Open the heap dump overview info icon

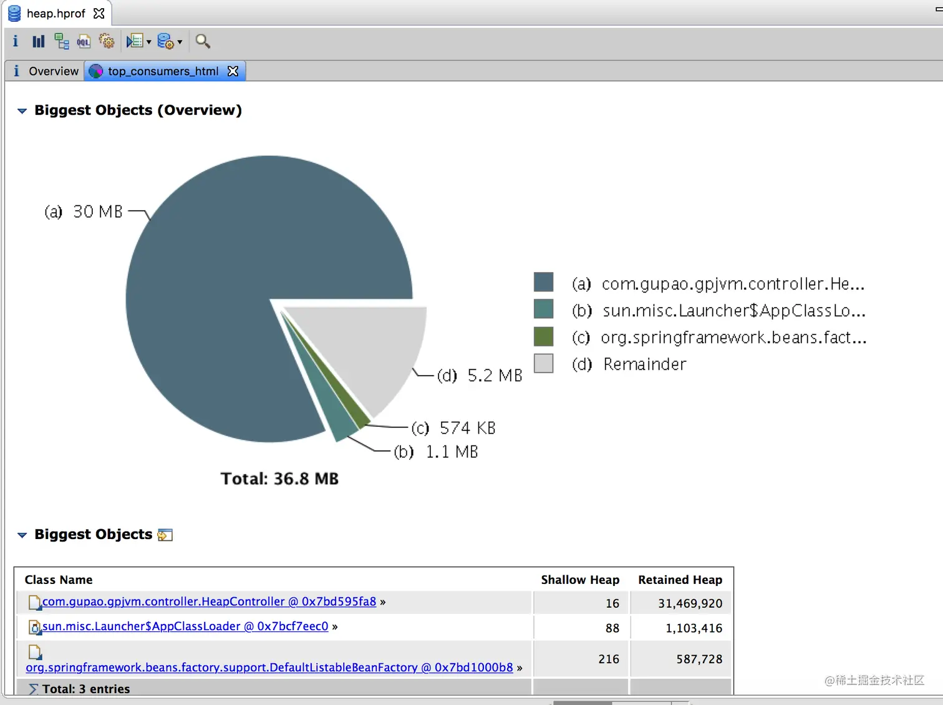(x=16, y=41)
